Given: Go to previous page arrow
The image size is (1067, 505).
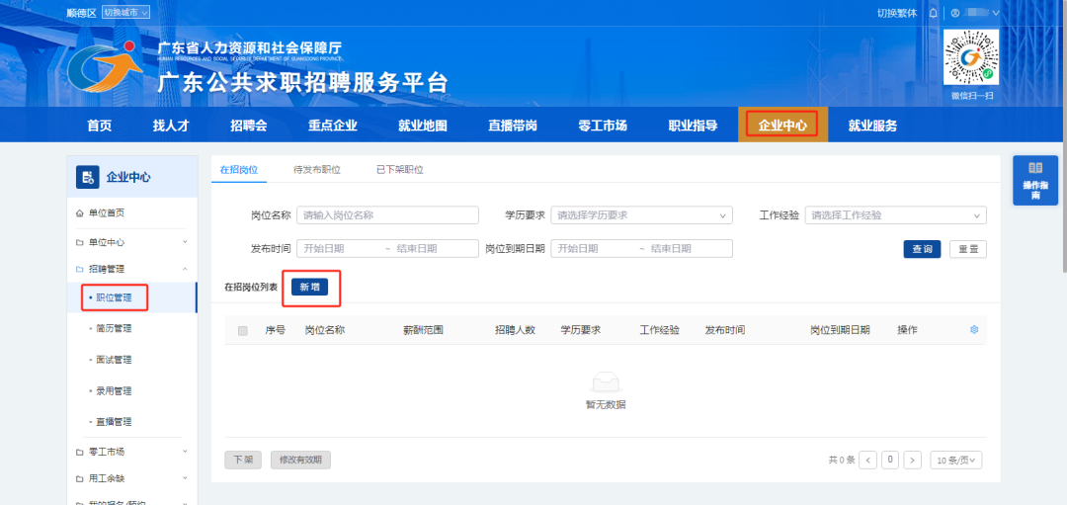Looking at the screenshot, I should (x=867, y=461).
